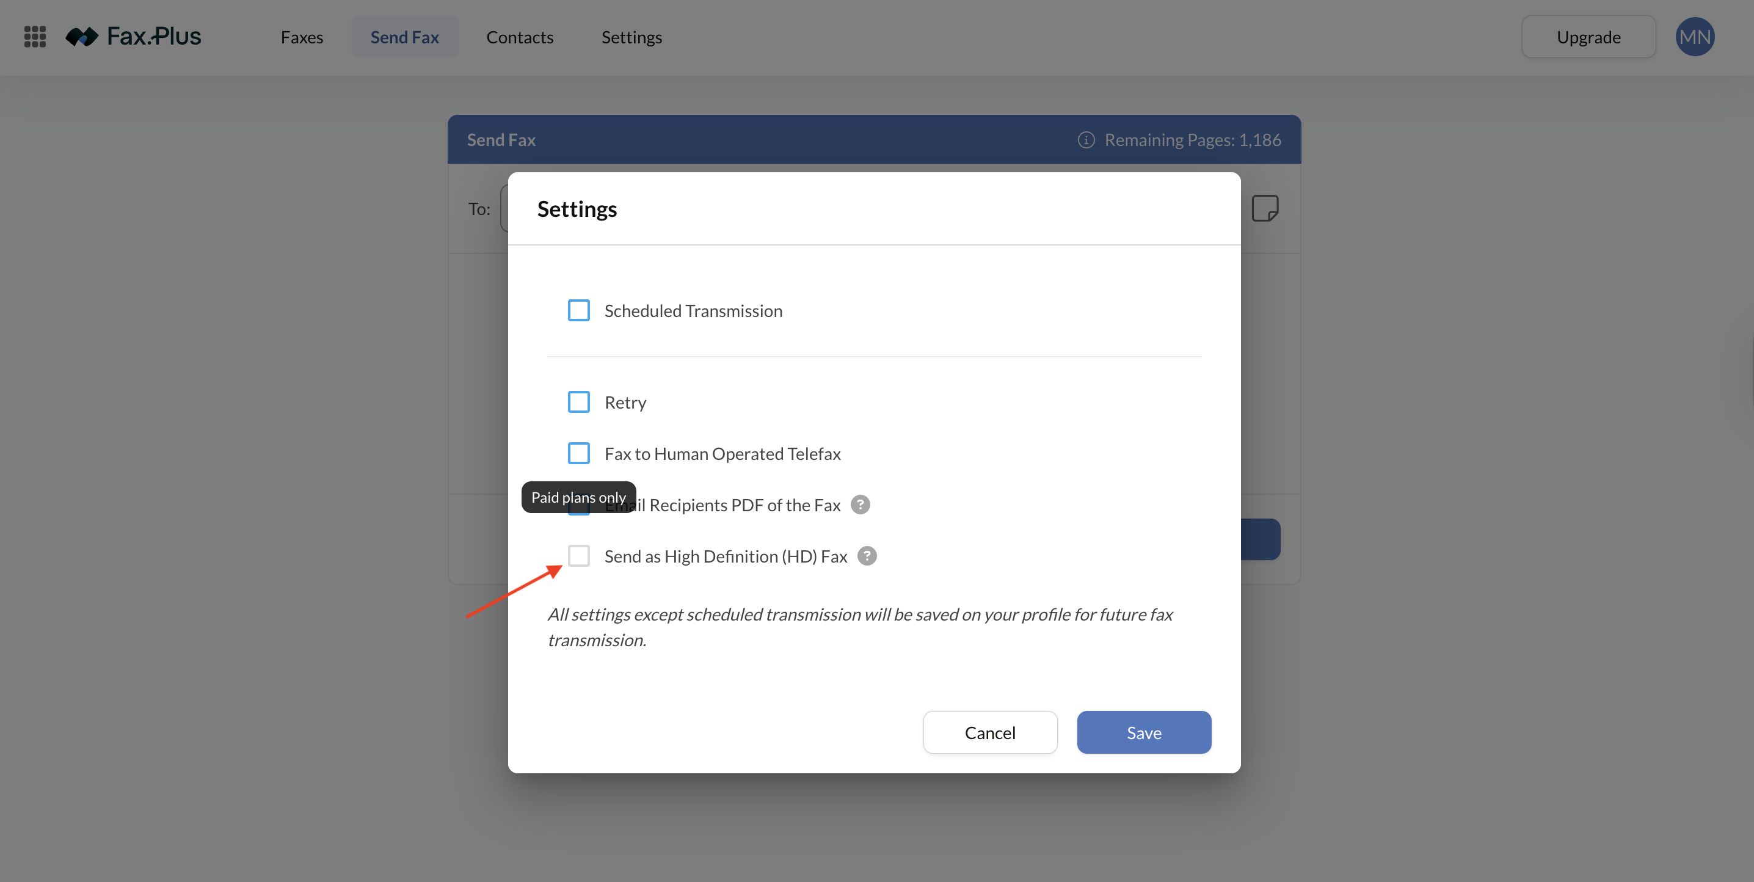Viewport: 1754px width, 882px height.
Task: Open help for Email Recipients PDF option
Action: tap(860, 505)
